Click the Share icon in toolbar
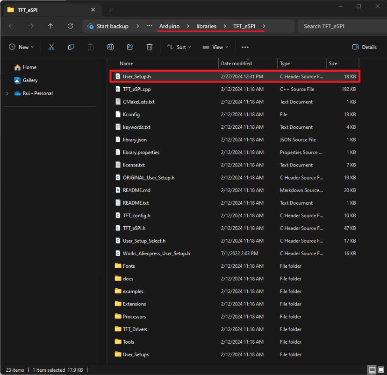Viewport: 387px width, 375px height. pyautogui.click(x=130, y=47)
